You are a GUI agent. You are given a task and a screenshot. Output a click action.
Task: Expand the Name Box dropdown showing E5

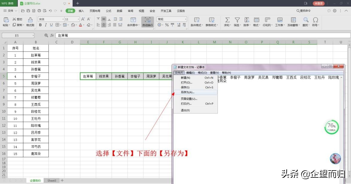33,35
